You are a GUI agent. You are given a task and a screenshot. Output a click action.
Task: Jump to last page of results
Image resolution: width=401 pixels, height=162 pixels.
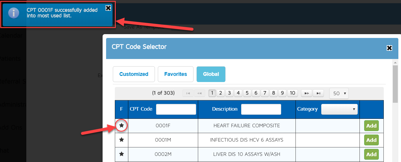point(318,93)
